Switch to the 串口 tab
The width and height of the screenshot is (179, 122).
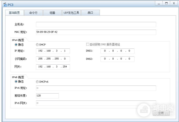point(90,13)
